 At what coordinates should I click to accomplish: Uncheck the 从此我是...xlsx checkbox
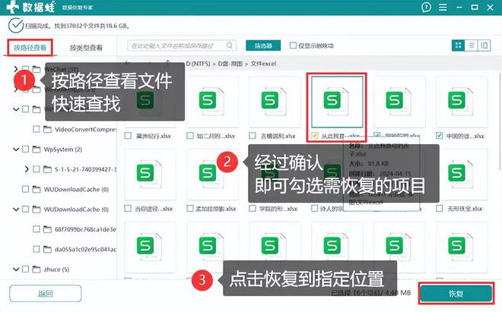(x=315, y=136)
